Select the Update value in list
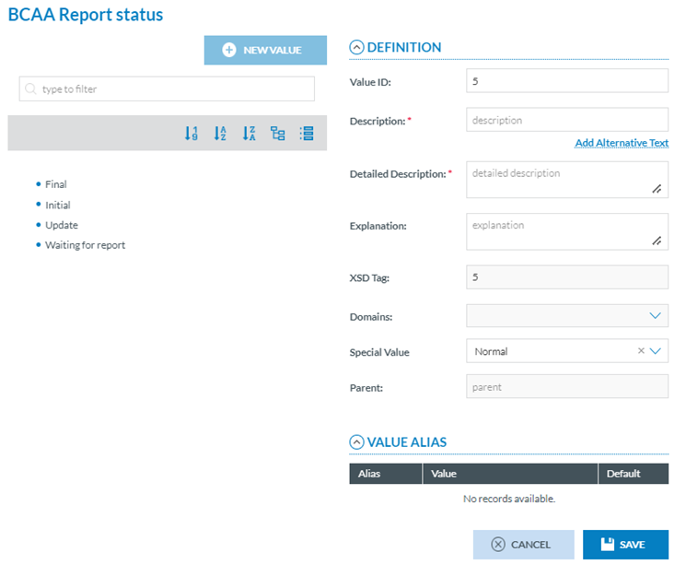Viewport: 686px width, 588px height. pos(62,225)
